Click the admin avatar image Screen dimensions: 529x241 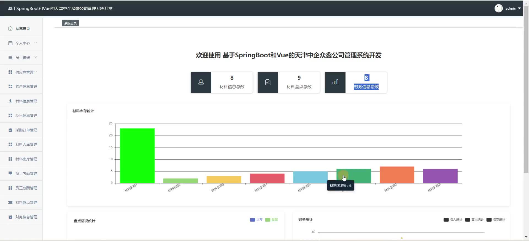pyautogui.click(x=498, y=8)
